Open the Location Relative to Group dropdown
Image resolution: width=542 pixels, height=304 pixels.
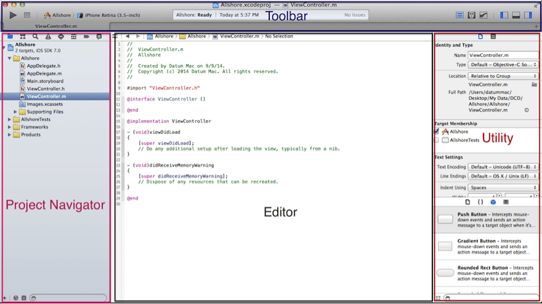[503, 76]
